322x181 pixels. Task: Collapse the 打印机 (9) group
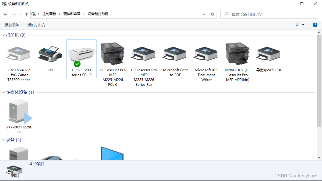(x=3, y=35)
